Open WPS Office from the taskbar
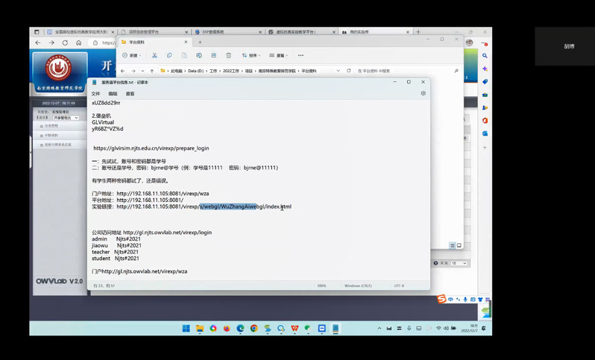This screenshot has height=360, width=595. click(x=295, y=328)
